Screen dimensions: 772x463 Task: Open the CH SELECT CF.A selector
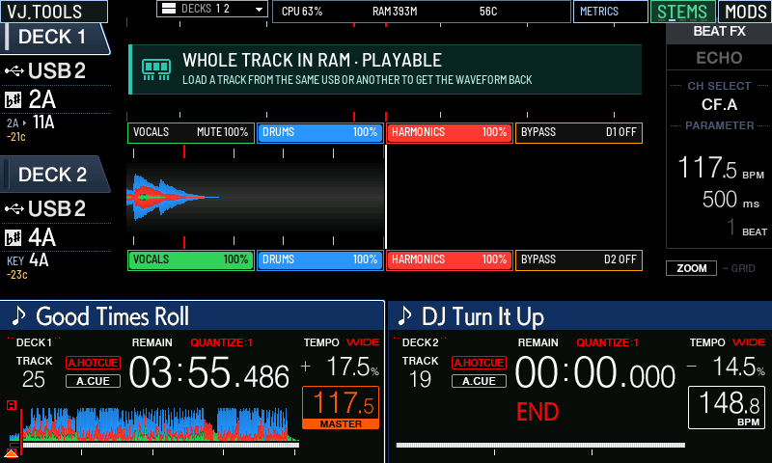pos(719,104)
